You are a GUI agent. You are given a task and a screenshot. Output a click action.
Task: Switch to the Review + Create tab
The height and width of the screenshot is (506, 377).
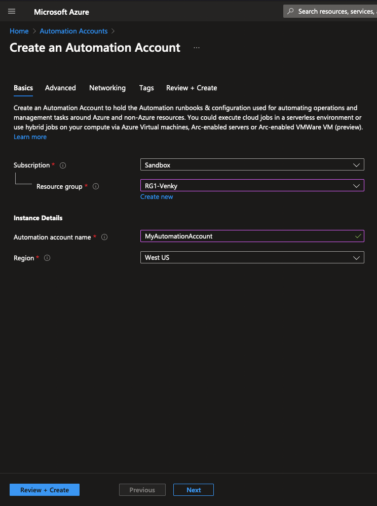click(x=192, y=88)
